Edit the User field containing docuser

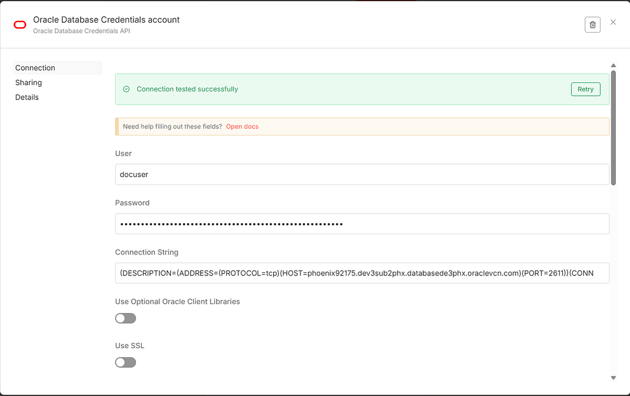pos(362,174)
